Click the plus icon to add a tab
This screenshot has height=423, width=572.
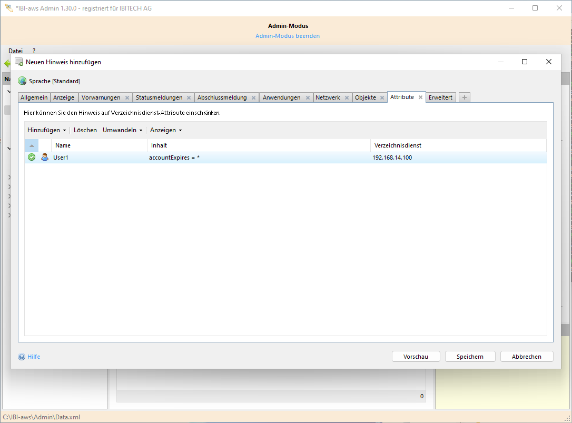click(x=464, y=97)
